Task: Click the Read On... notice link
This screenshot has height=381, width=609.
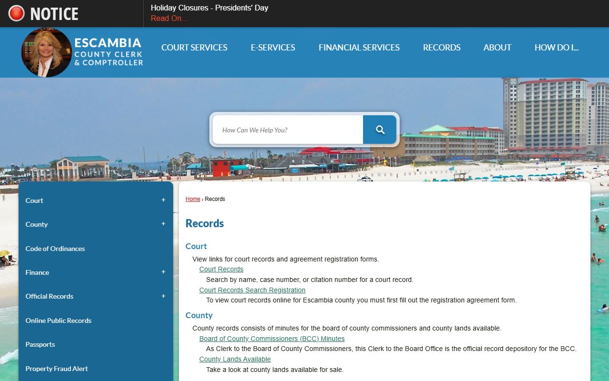Action: point(169,19)
